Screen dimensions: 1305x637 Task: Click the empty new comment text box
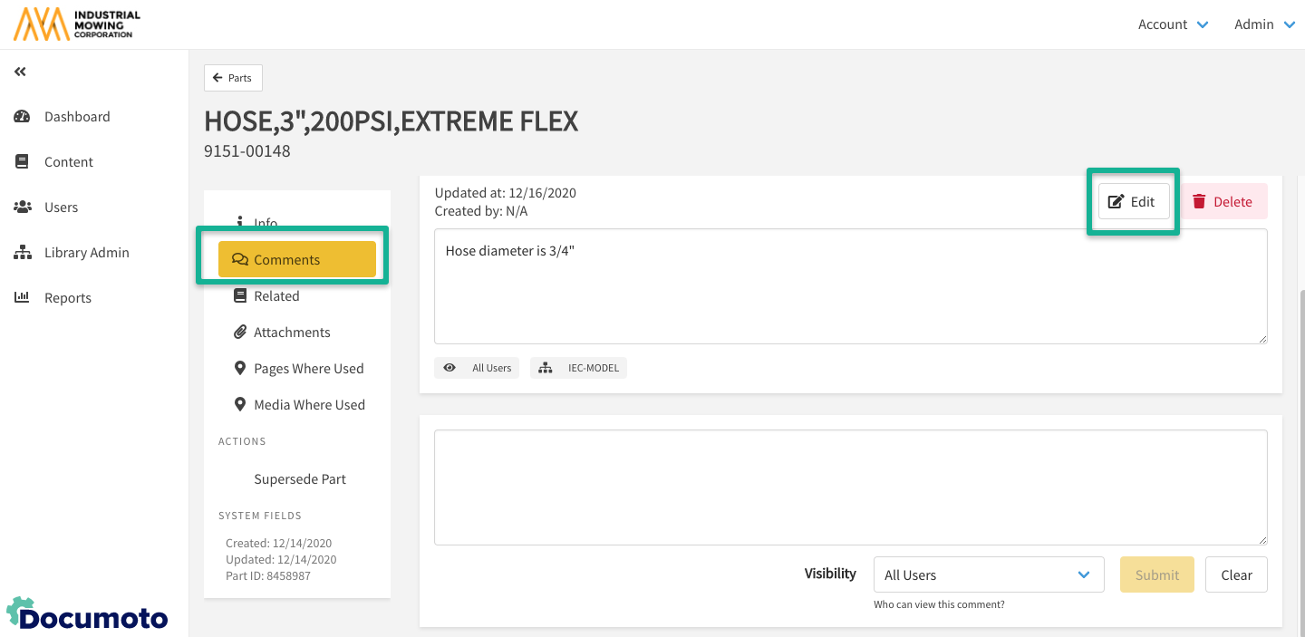(x=850, y=487)
